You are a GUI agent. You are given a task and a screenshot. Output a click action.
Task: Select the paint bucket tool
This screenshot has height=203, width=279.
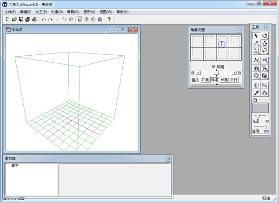tap(265, 93)
